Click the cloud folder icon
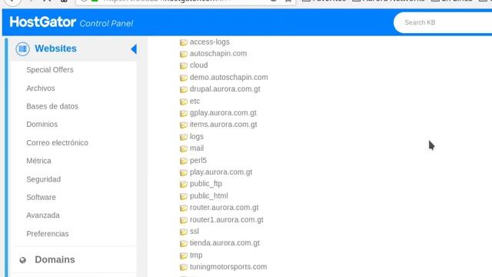The height and width of the screenshot is (277, 492). click(x=184, y=65)
